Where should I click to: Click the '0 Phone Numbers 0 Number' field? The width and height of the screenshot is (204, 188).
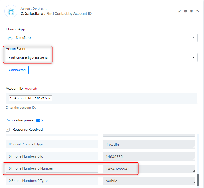click(x=52, y=168)
